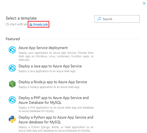Click the Azure App Service deployment icon
147x133 pixels.
tap(12, 50)
